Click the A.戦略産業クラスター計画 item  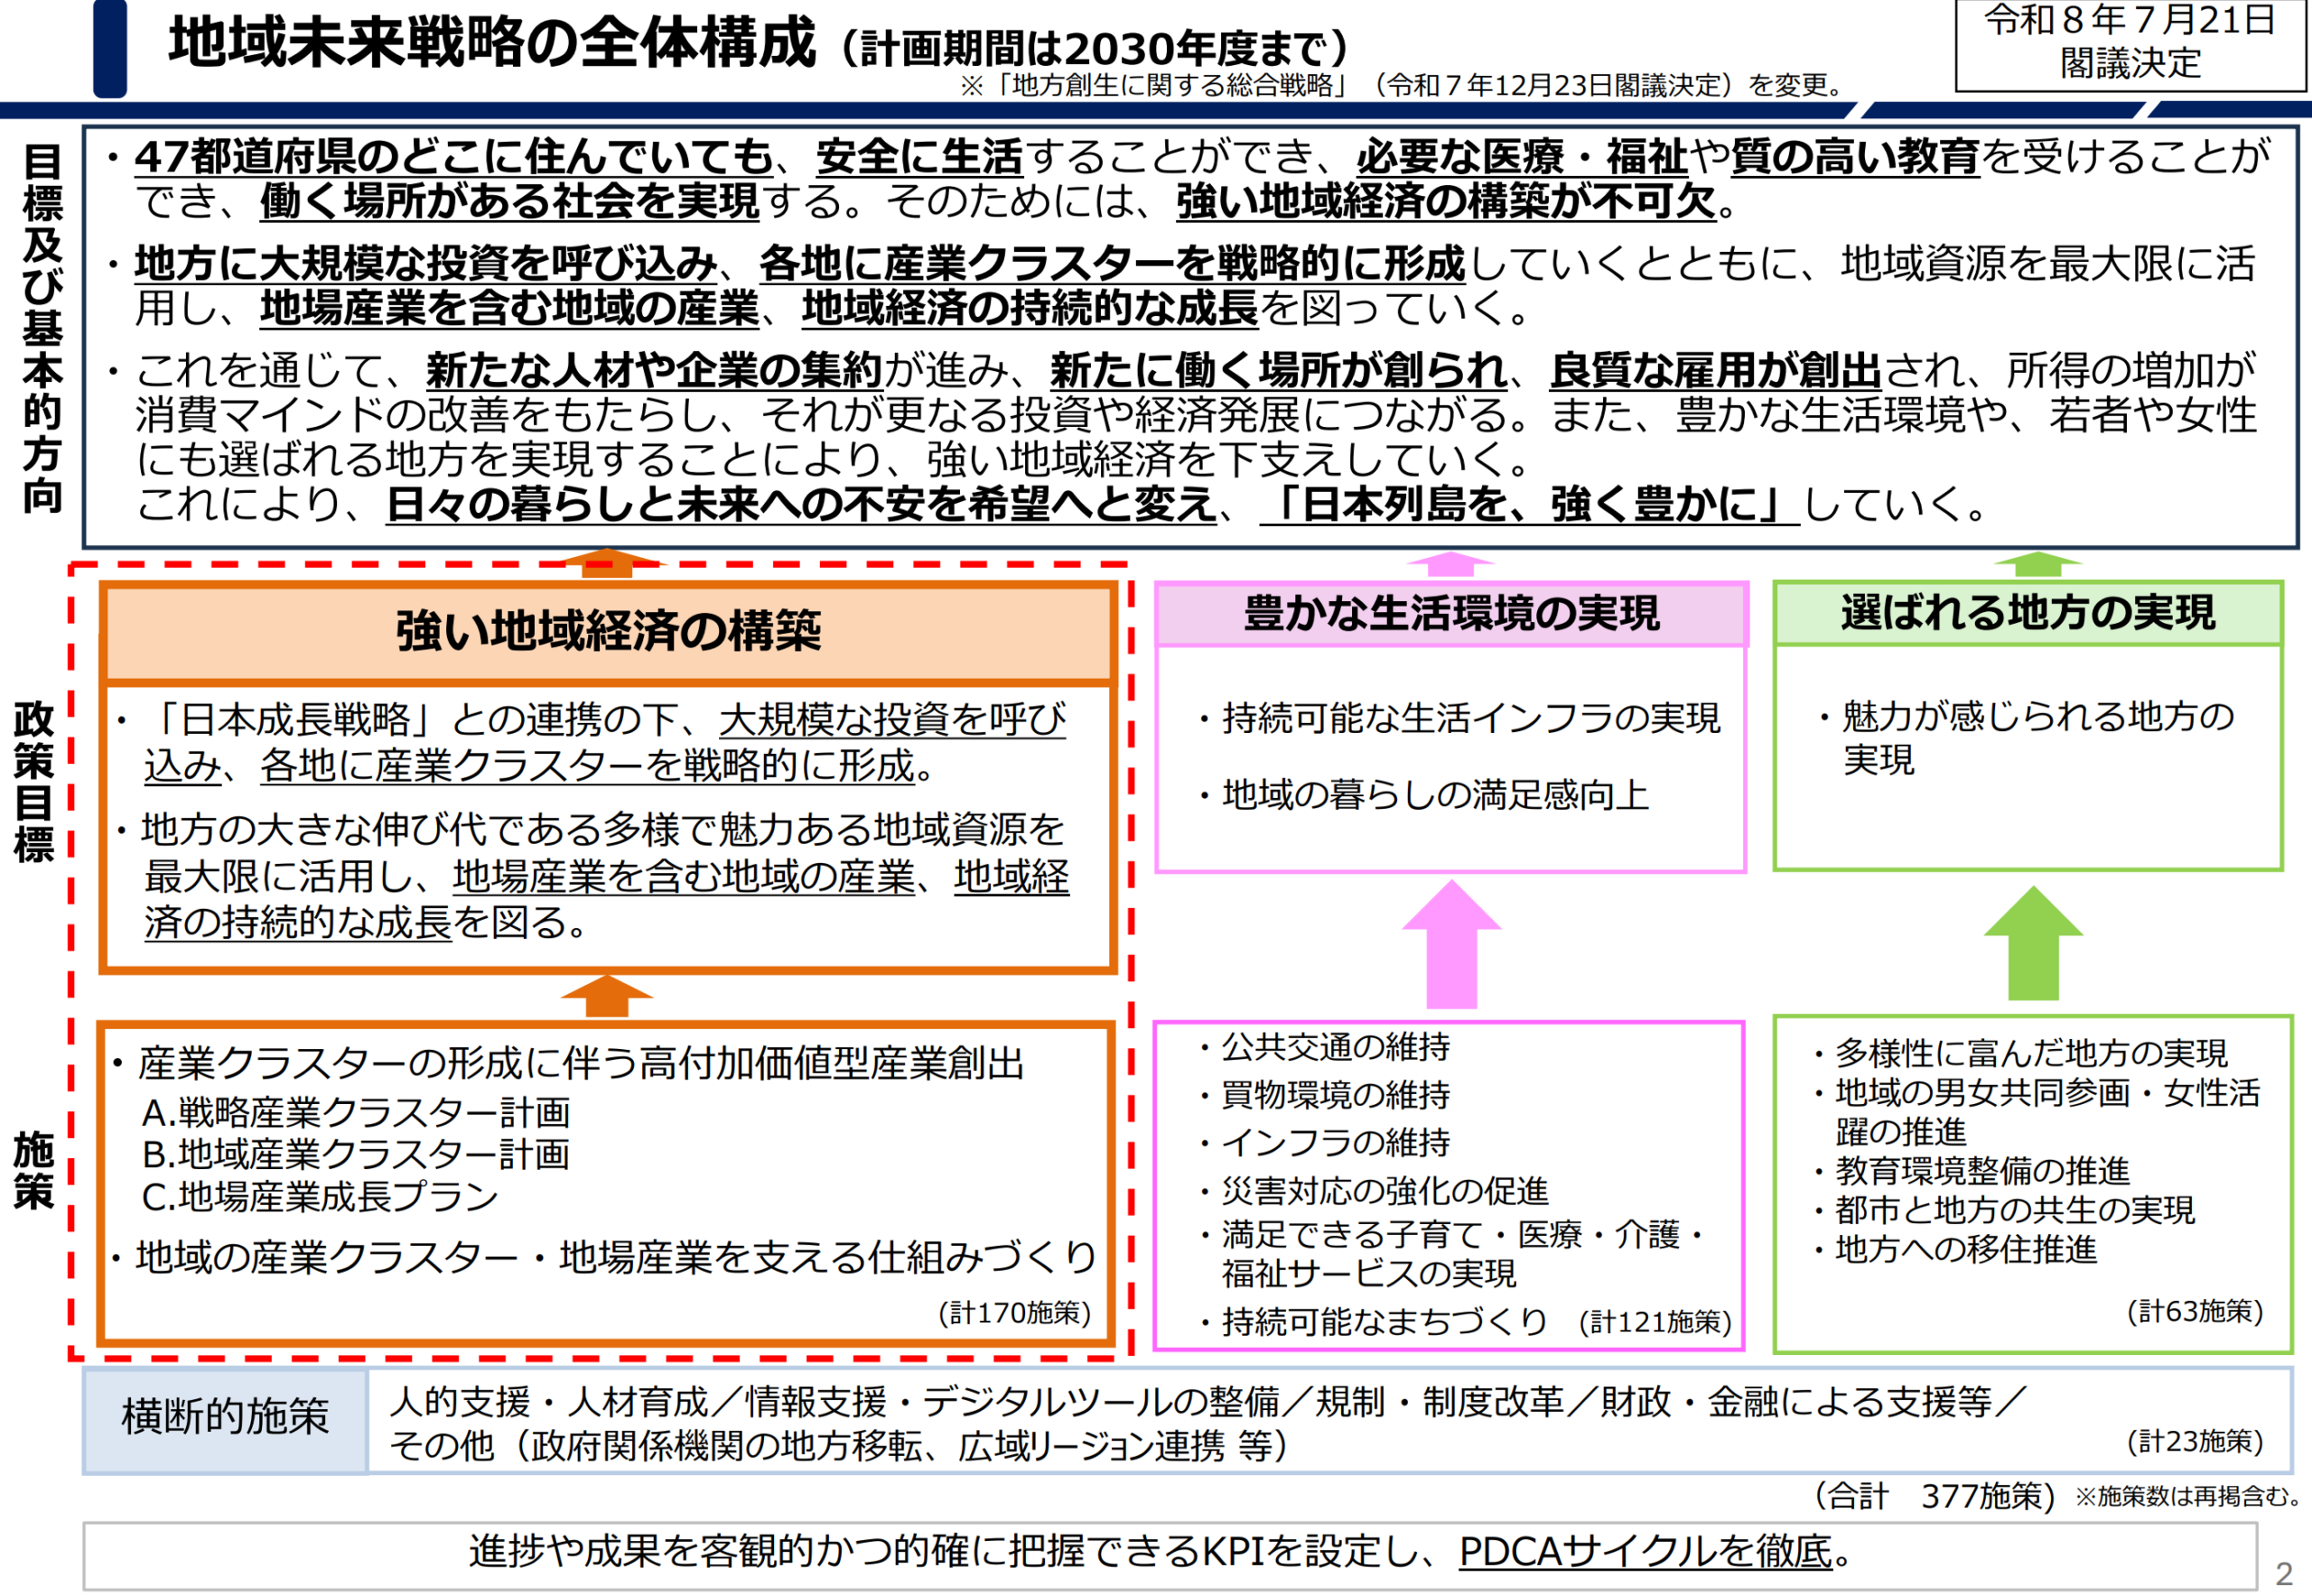click(356, 1112)
